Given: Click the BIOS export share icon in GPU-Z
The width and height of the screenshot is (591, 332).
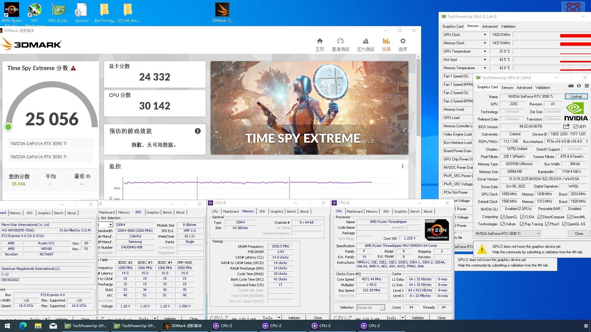Looking at the screenshot, I should 566,126.
